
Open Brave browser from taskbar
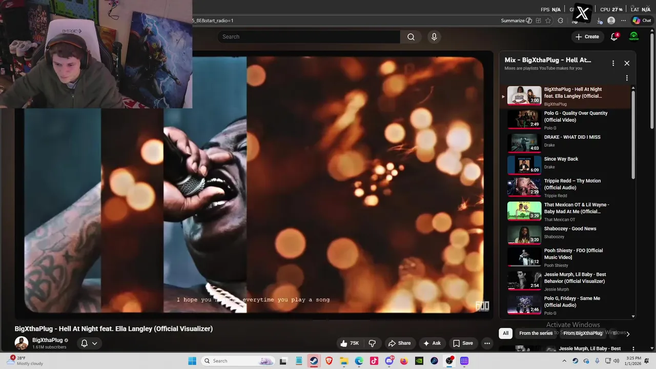point(329,361)
